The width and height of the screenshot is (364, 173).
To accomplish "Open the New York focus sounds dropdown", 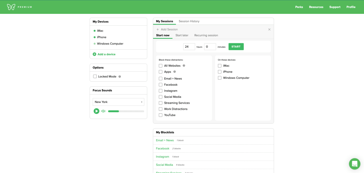I will [x=118, y=102].
